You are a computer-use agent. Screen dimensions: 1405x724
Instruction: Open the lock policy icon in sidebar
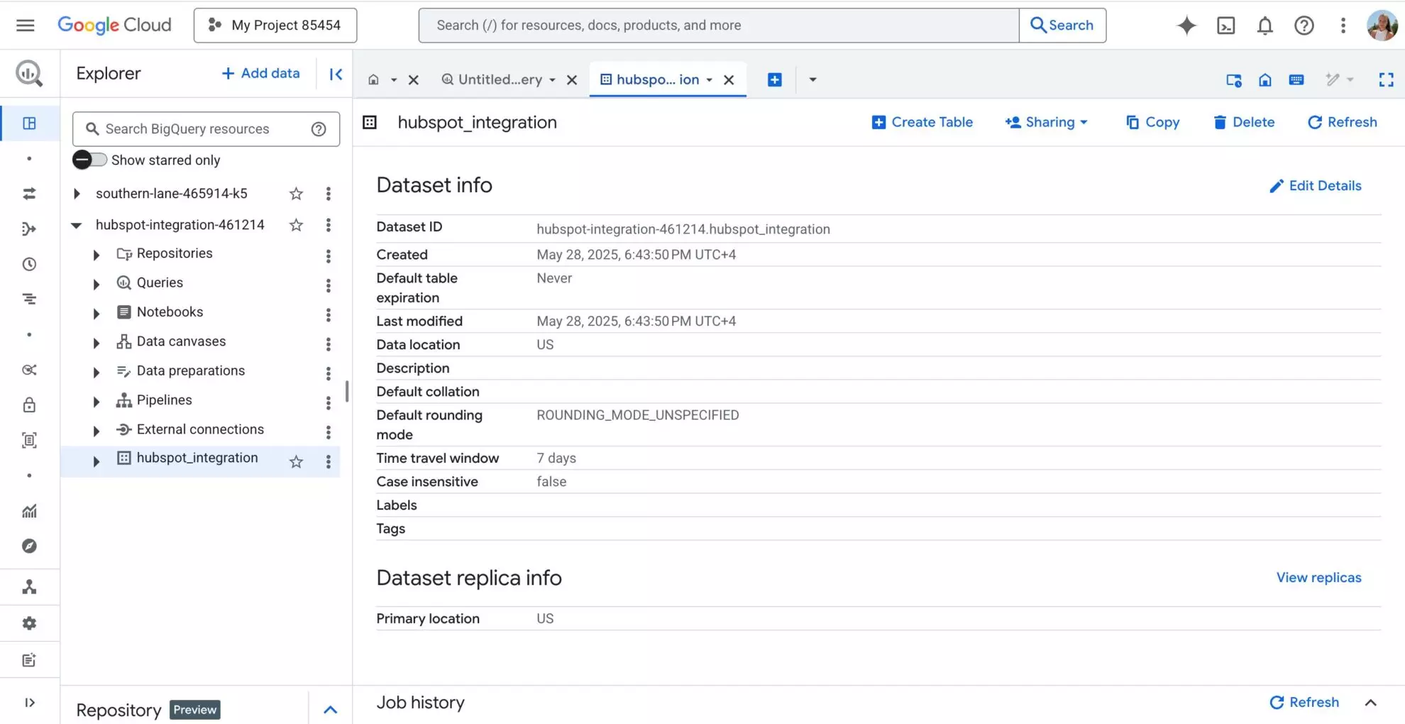point(29,405)
